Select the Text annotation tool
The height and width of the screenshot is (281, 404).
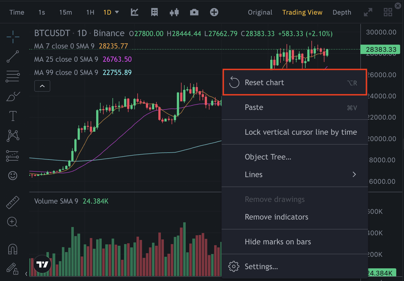click(x=13, y=116)
